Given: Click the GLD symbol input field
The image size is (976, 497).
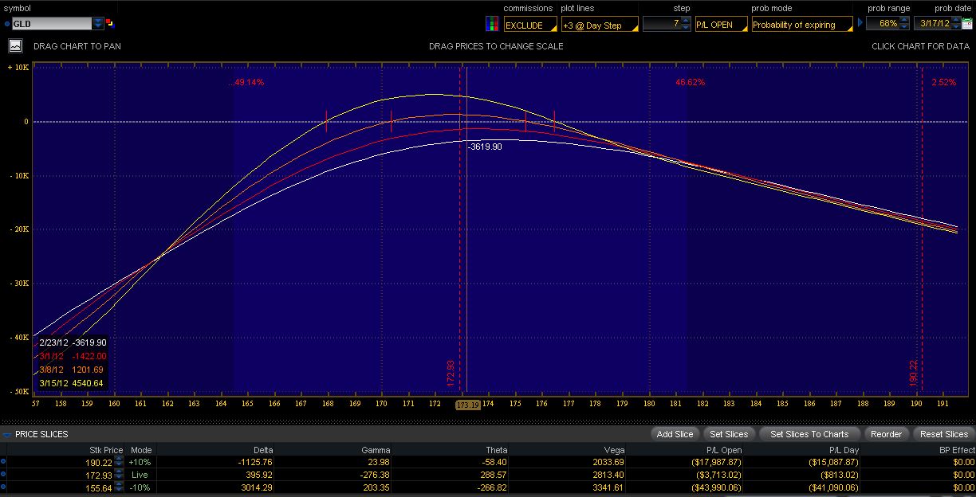Looking at the screenshot, I should (51, 24).
